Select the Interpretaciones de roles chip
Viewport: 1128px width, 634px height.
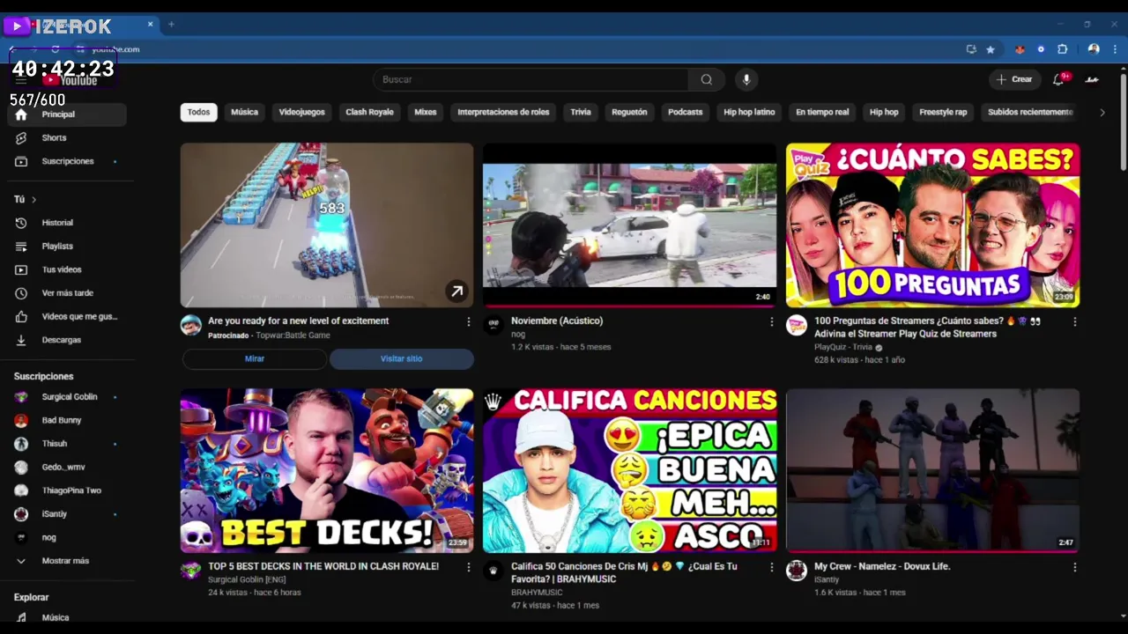pos(503,112)
